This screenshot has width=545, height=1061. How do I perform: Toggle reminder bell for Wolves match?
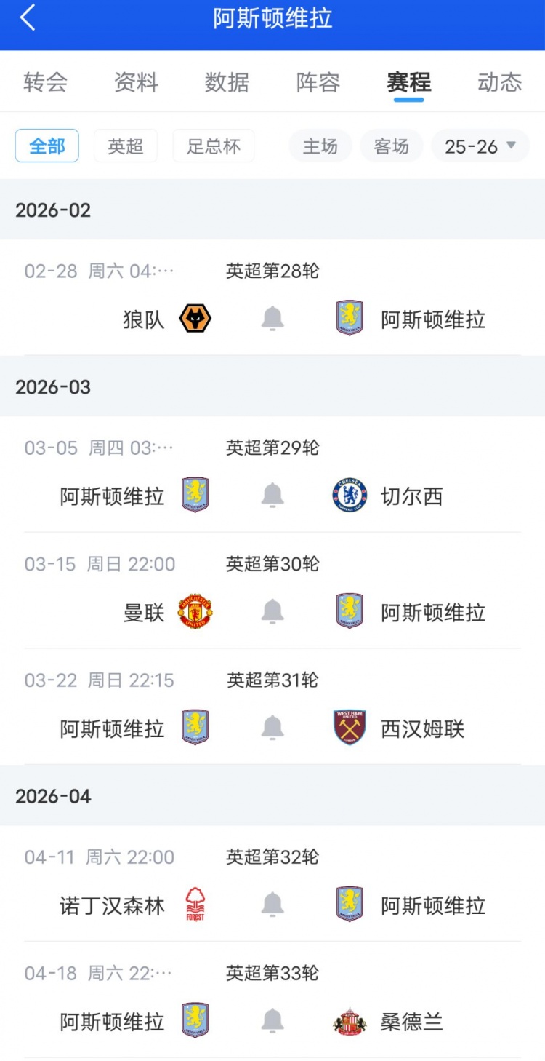(272, 319)
